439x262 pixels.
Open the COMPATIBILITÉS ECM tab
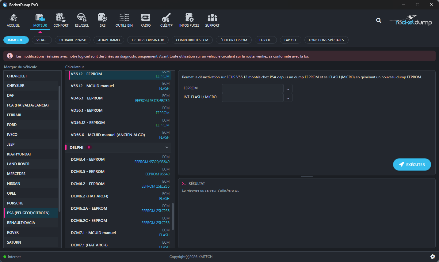(x=192, y=40)
